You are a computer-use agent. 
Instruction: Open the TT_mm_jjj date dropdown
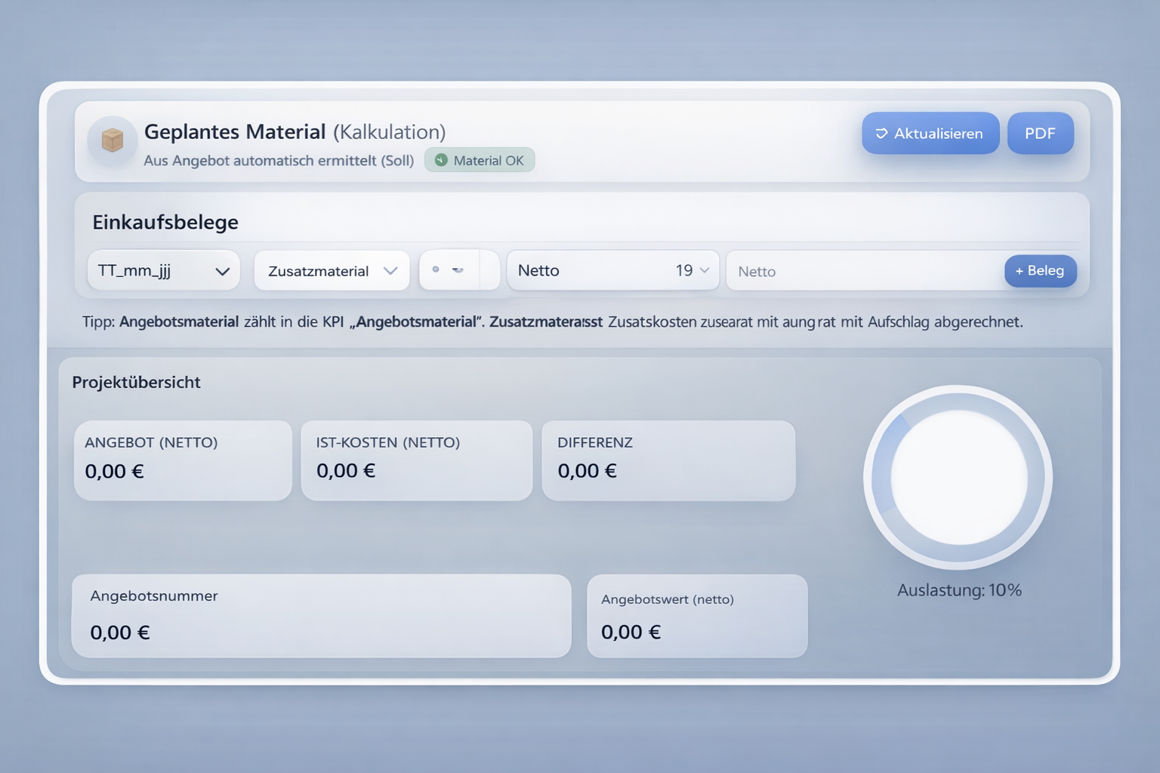pyautogui.click(x=163, y=271)
